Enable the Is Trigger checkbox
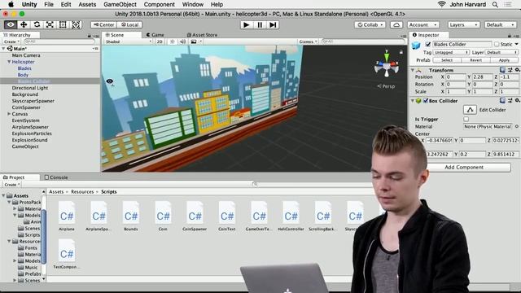Image resolution: width=521 pixels, height=293 pixels. tap(466, 119)
